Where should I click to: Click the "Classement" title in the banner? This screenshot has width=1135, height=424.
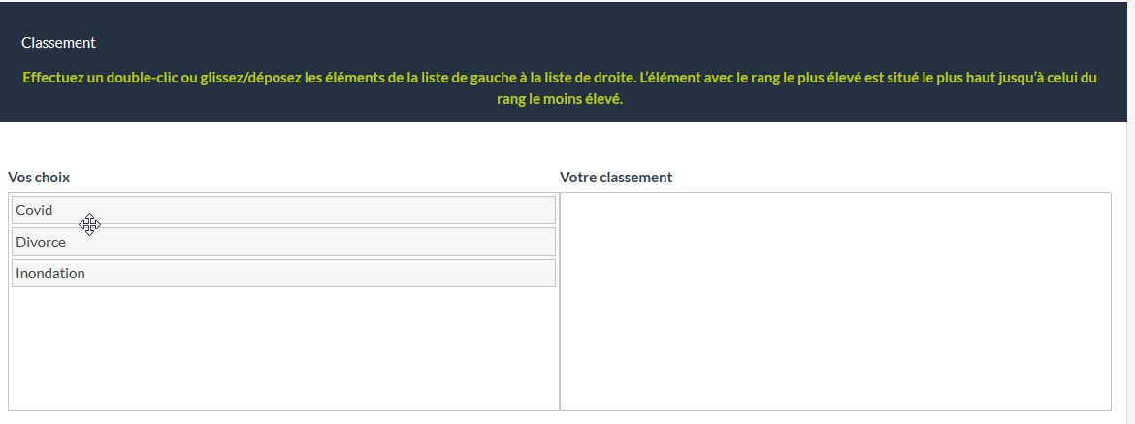58,43
